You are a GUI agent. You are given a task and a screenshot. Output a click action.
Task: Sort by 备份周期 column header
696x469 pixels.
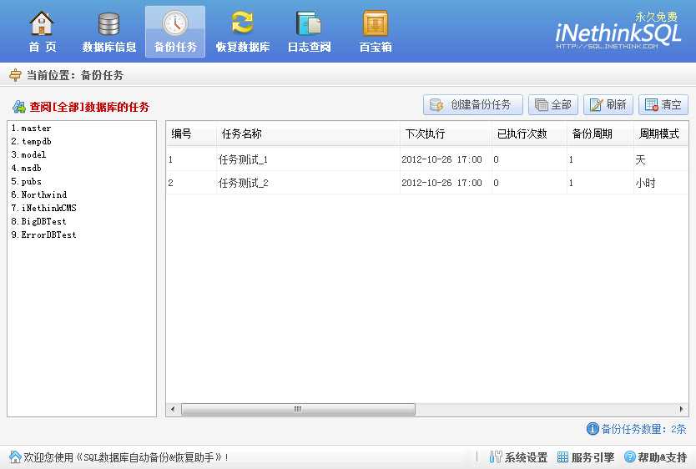click(x=600, y=134)
